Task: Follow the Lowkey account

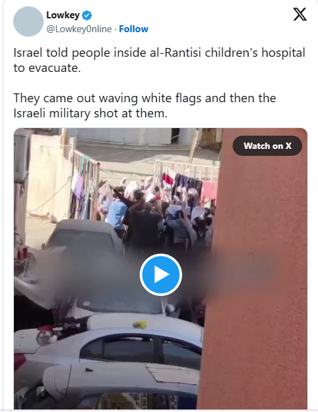Action: point(133,29)
